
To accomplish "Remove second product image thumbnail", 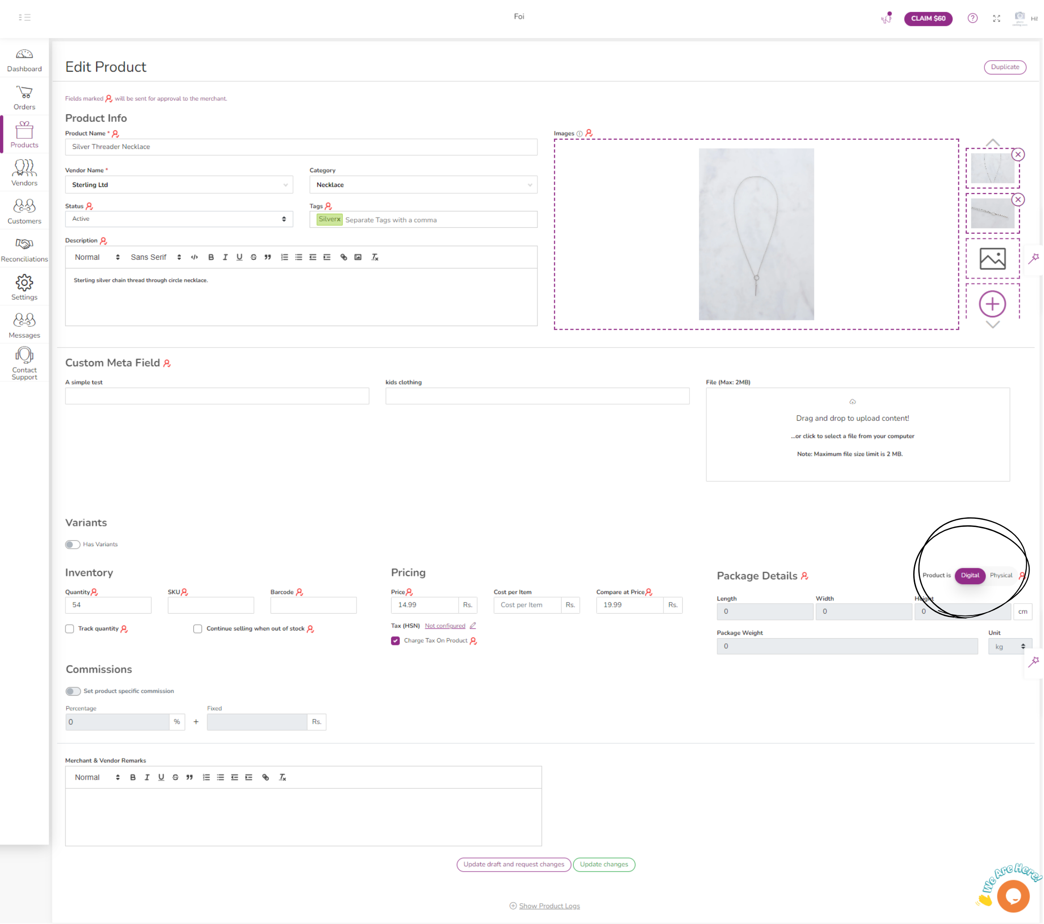I will pos(1019,200).
